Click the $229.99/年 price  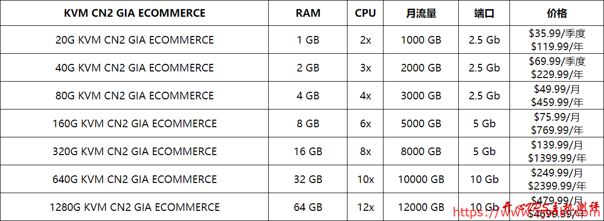tap(557, 74)
